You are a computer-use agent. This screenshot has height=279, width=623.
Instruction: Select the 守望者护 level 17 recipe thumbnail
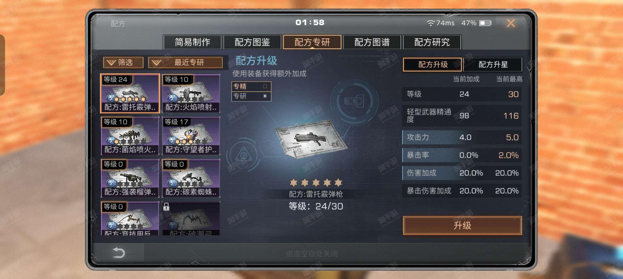coord(191,136)
